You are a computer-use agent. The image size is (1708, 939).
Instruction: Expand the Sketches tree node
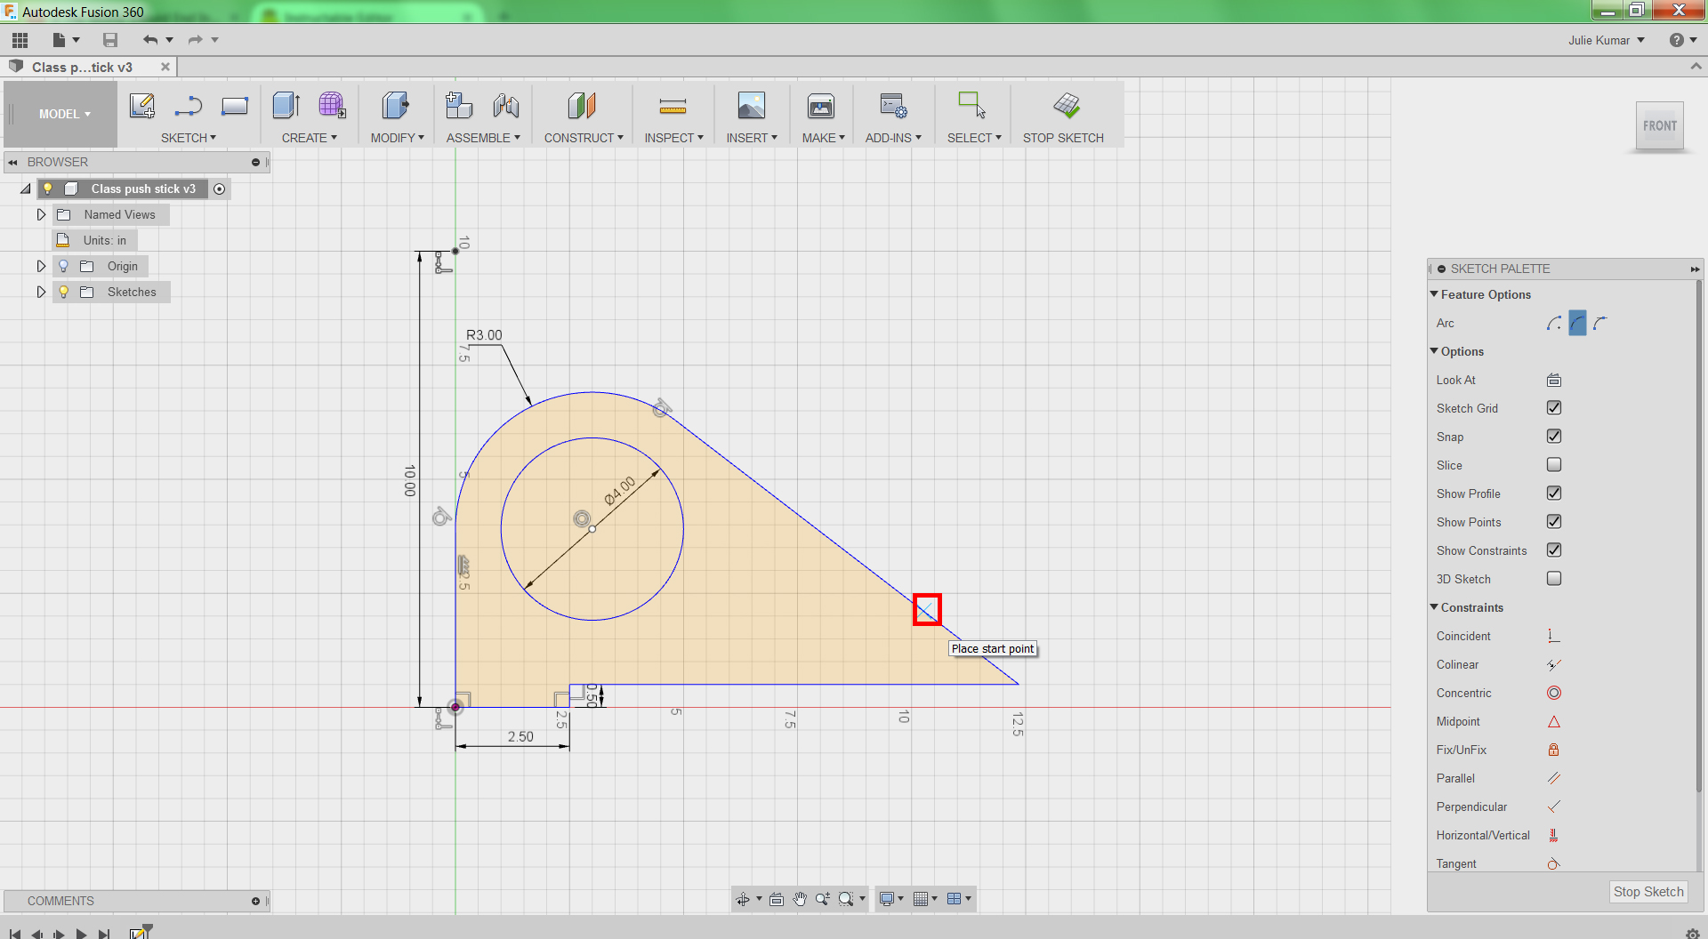point(41,292)
